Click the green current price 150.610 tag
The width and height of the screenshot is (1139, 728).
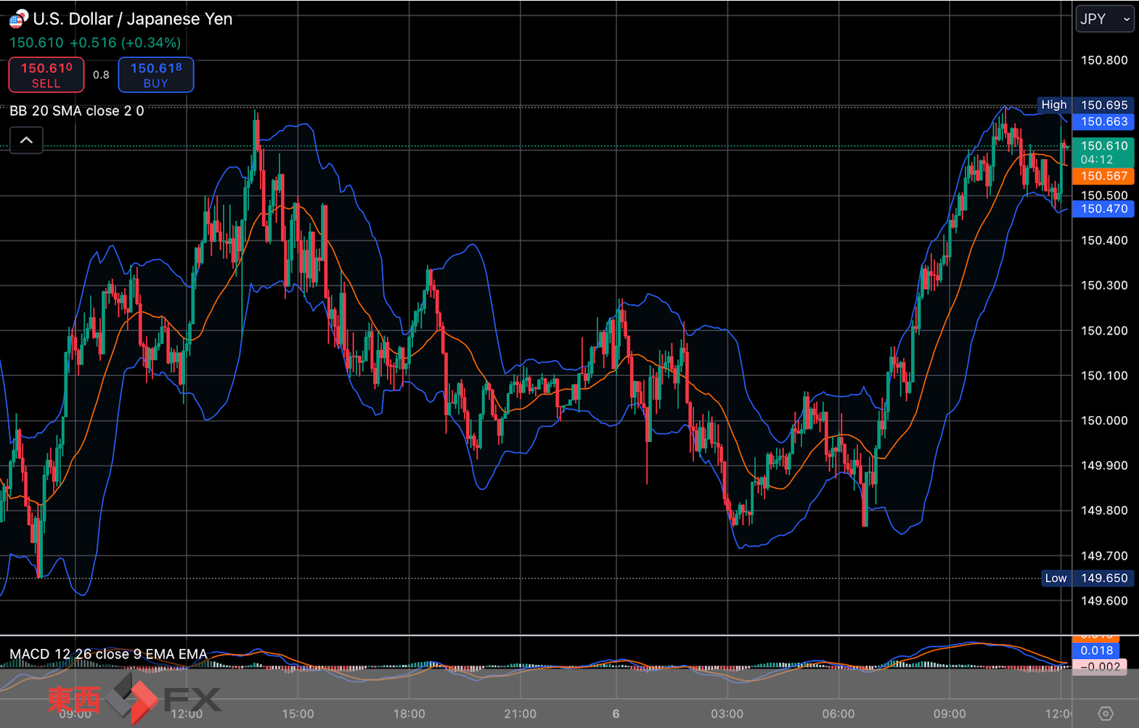click(x=1103, y=152)
